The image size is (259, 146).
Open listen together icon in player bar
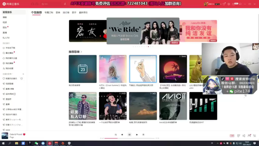pos(249,136)
